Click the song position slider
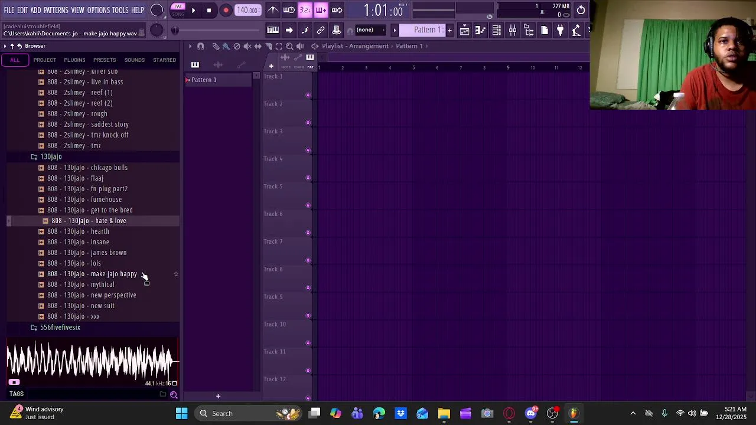756x425 pixels. click(217, 30)
